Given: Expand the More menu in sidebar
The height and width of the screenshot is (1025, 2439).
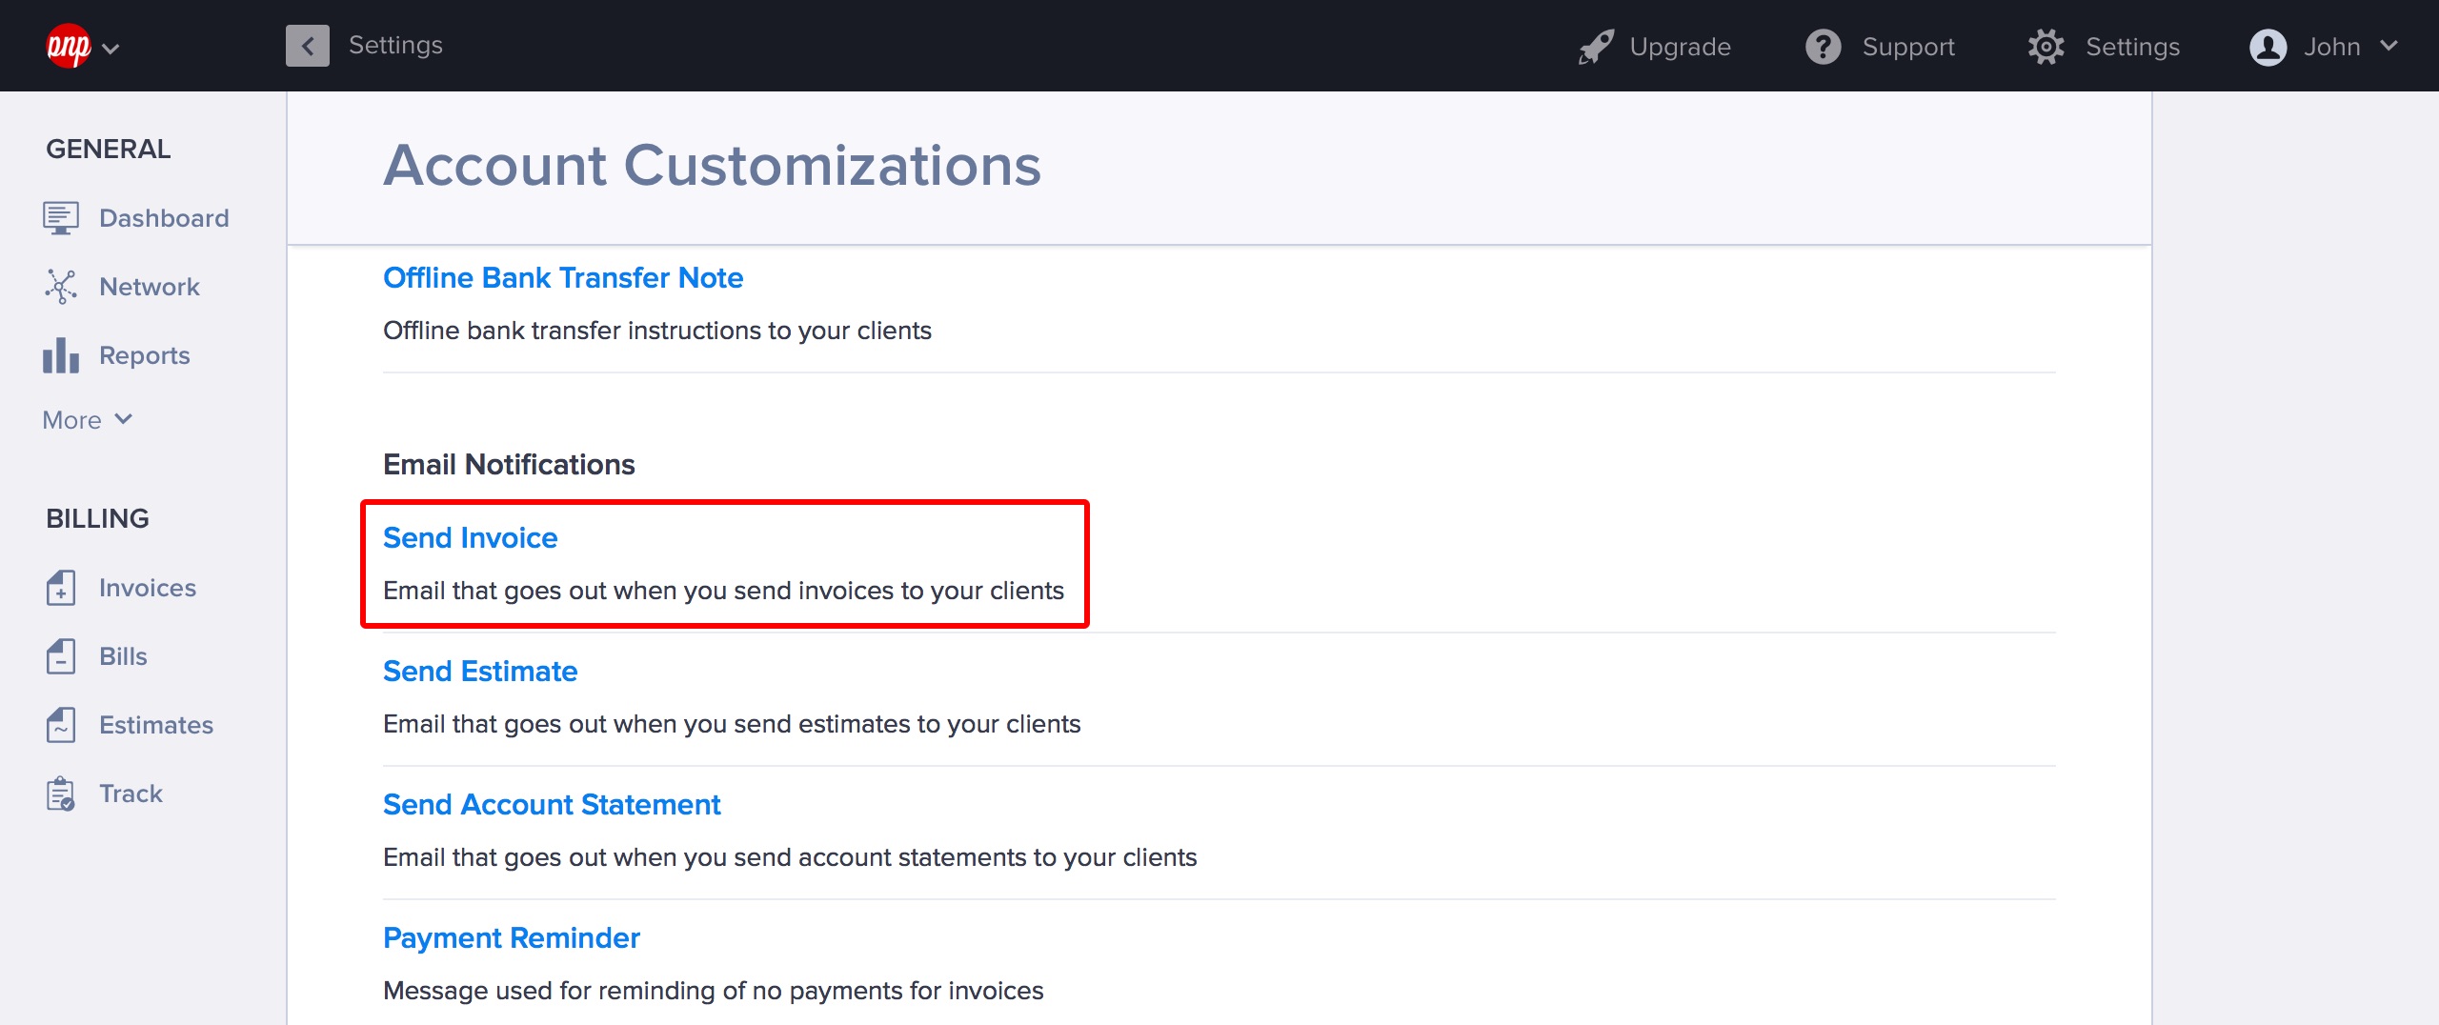Looking at the screenshot, I should click(87, 420).
